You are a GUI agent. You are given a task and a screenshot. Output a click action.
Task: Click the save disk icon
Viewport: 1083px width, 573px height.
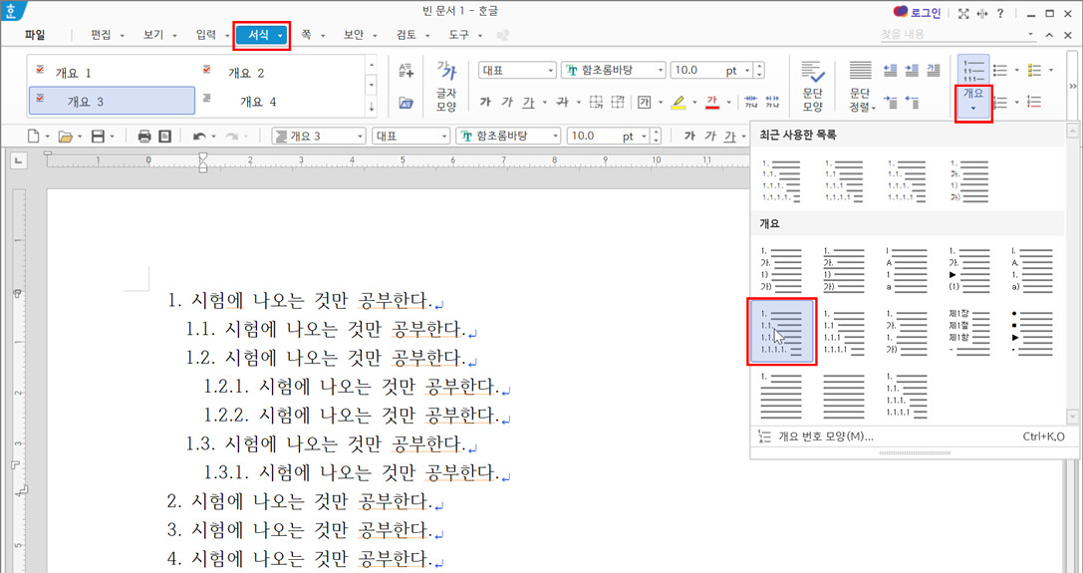[98, 137]
